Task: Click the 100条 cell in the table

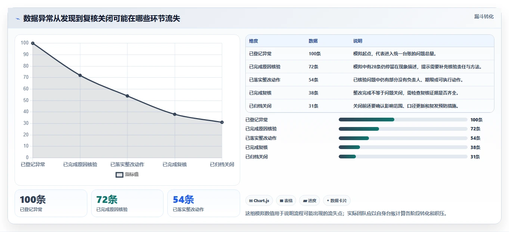Action: [x=315, y=54]
